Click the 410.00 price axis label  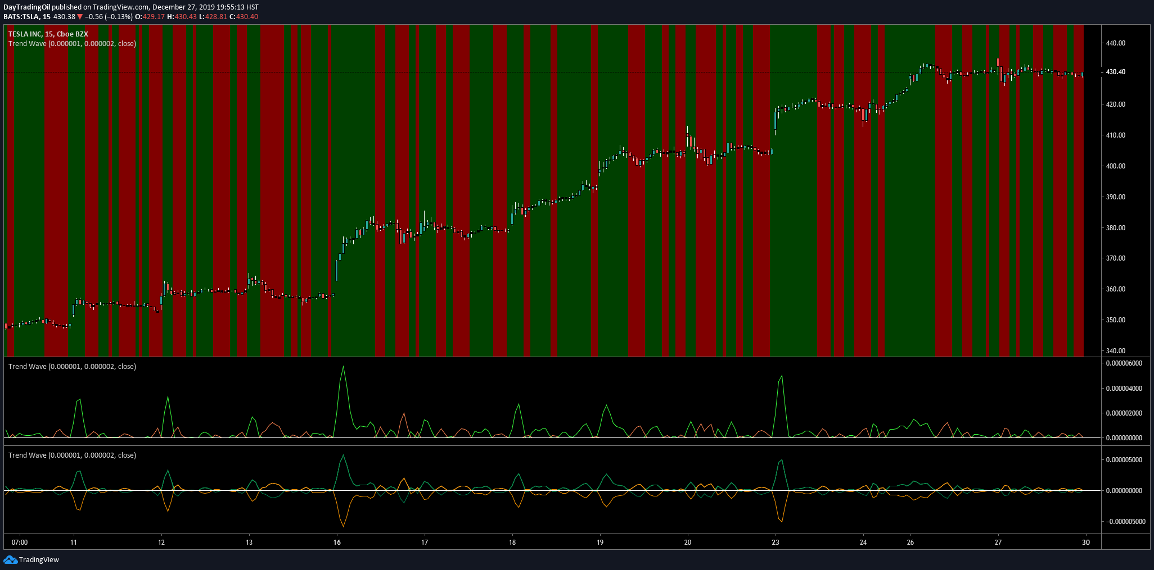pyautogui.click(x=1116, y=135)
